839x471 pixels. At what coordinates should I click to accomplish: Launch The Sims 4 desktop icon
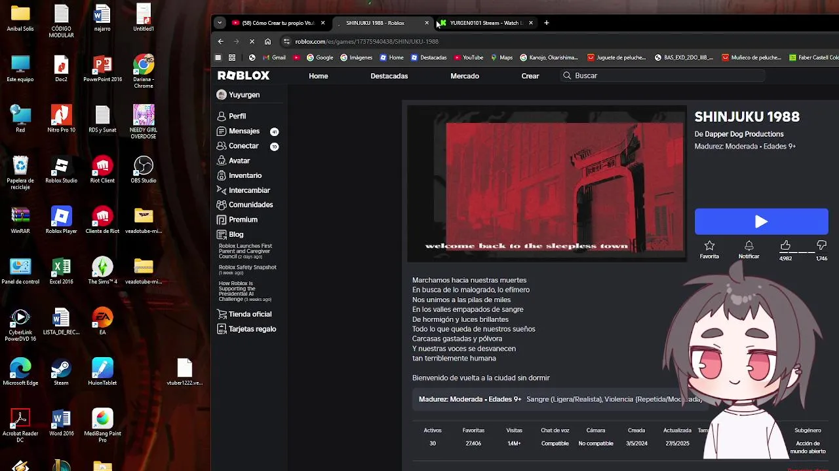[x=102, y=271]
